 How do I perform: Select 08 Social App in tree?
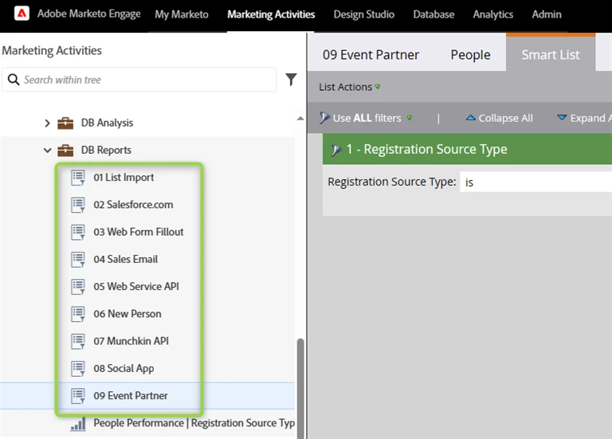click(124, 369)
